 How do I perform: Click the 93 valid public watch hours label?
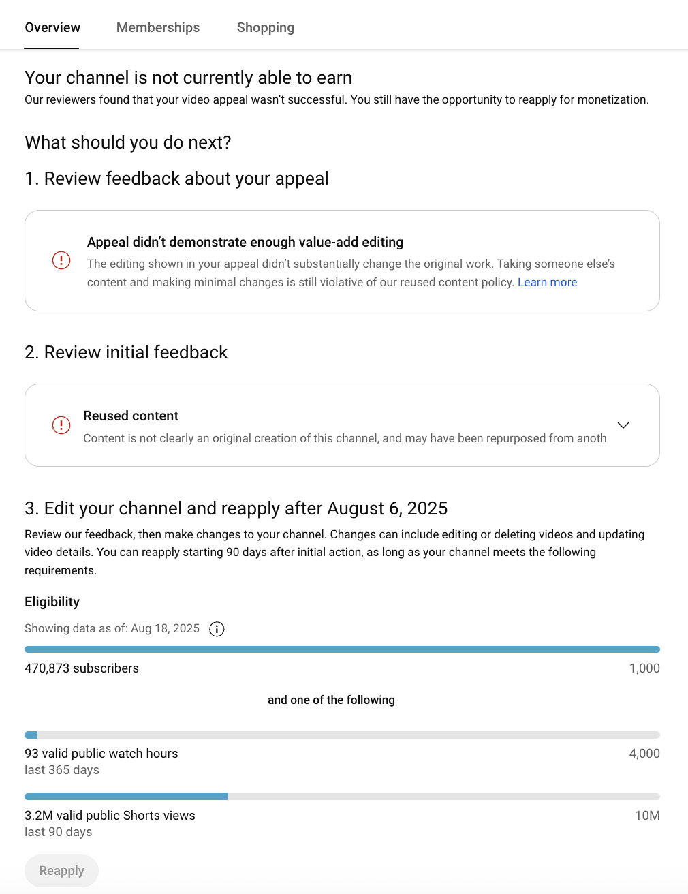point(101,754)
